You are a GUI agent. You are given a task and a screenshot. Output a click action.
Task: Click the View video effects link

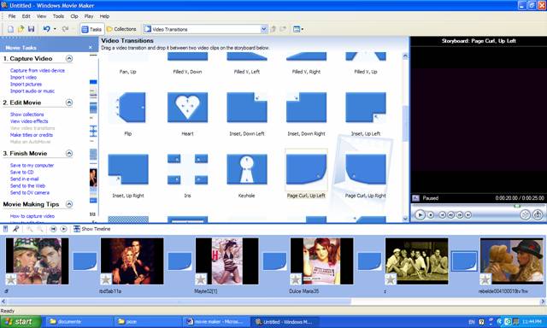29,121
